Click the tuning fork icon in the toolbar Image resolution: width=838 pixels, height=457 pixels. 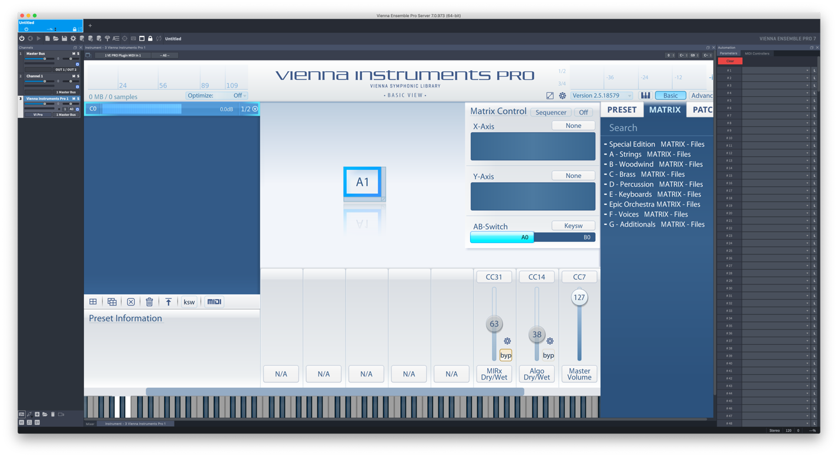click(108, 39)
